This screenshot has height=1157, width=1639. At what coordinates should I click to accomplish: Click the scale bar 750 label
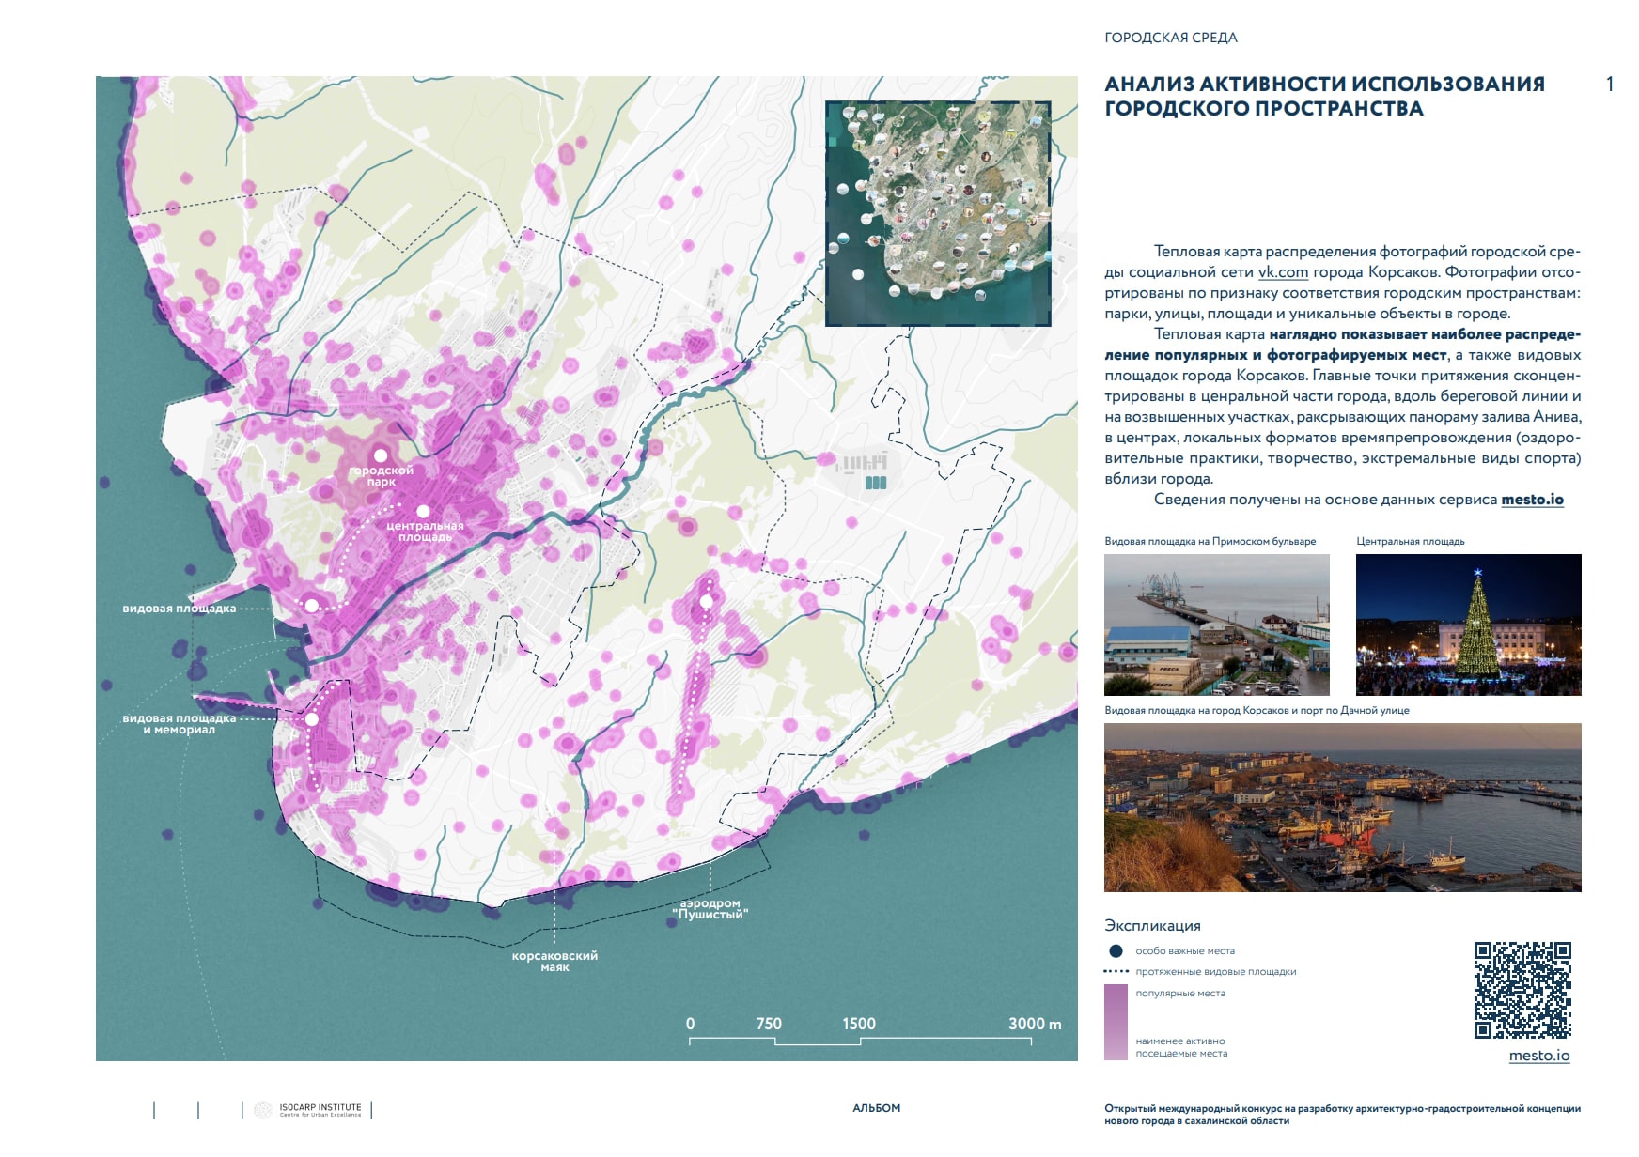click(x=769, y=1024)
